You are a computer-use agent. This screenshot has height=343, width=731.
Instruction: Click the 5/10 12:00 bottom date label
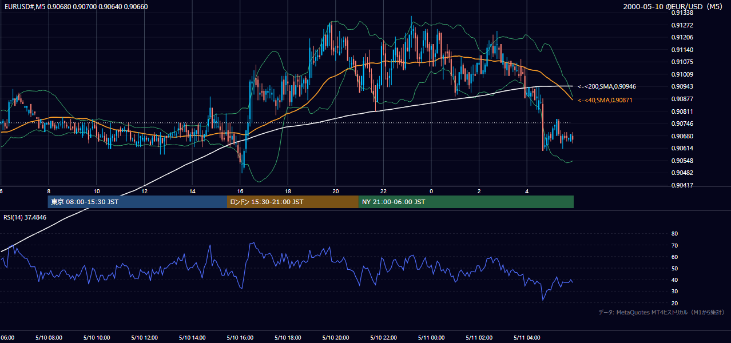pos(144,338)
